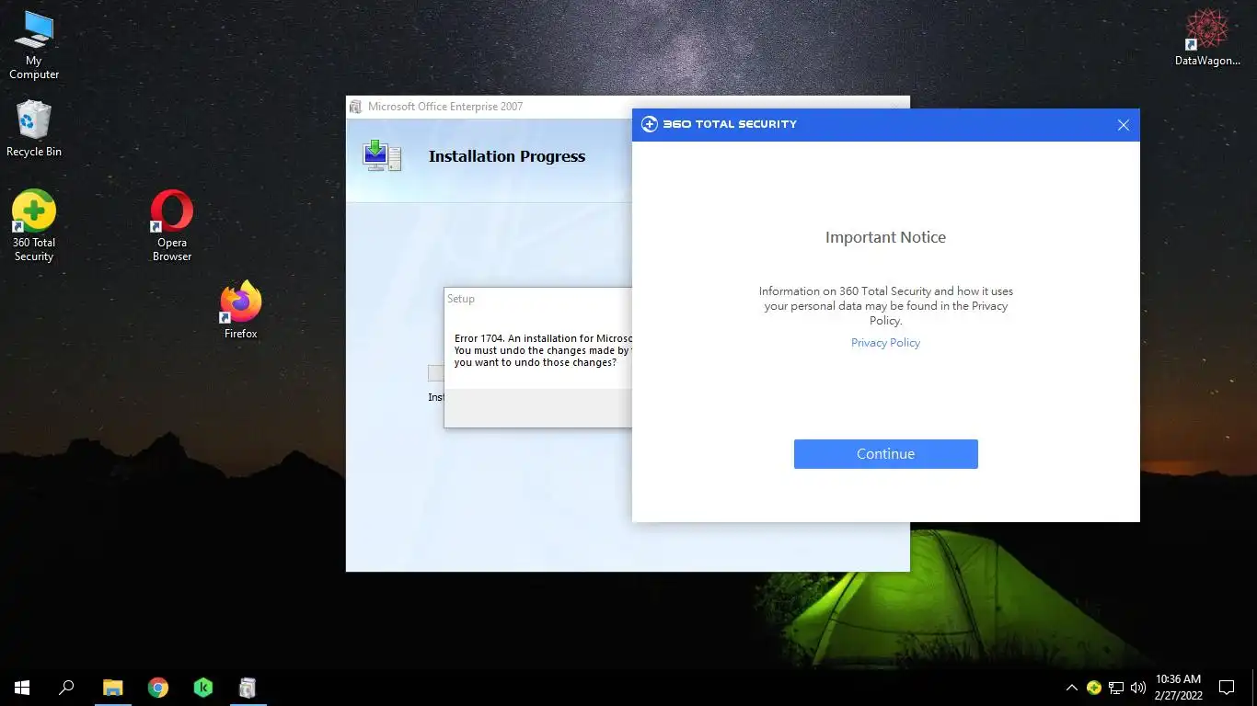Click the Office setup title bar icon
The height and width of the screenshot is (706, 1257).
click(x=355, y=107)
